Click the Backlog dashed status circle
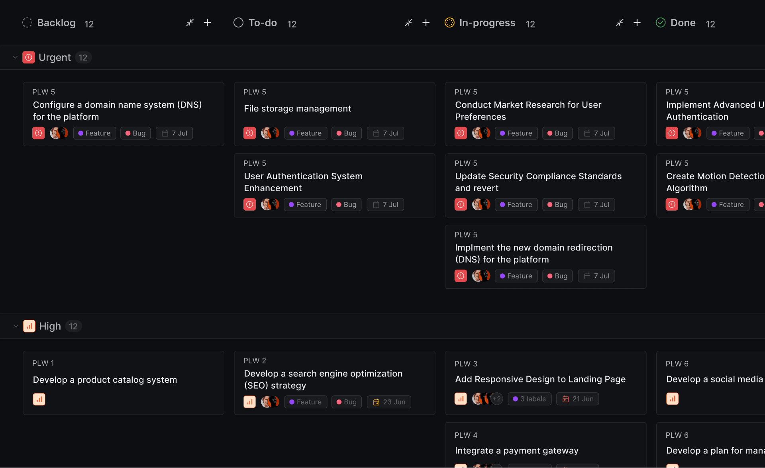 pos(27,23)
